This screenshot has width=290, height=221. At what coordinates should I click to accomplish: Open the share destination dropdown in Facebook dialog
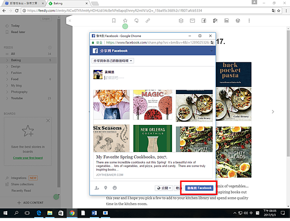113,61
